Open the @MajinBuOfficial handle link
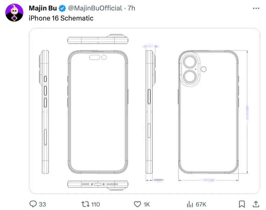 pos(95,8)
